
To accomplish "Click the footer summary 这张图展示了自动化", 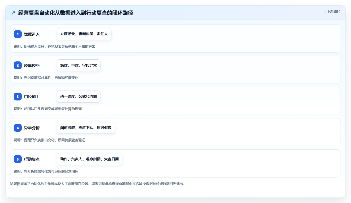I will point(98,184).
